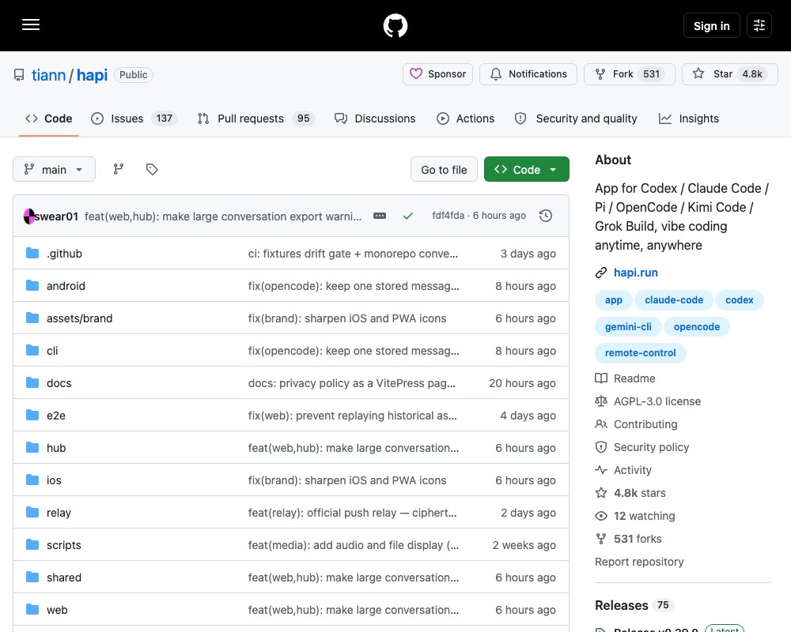Viewport: 791px width, 632px height.
Task: Open the hapi.run website link
Action: tap(635, 273)
